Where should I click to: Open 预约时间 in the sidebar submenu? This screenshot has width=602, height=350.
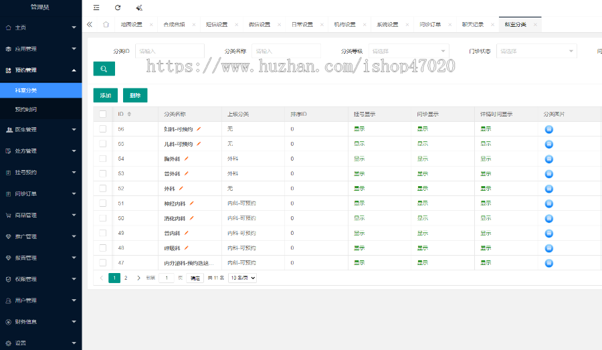tap(41, 110)
